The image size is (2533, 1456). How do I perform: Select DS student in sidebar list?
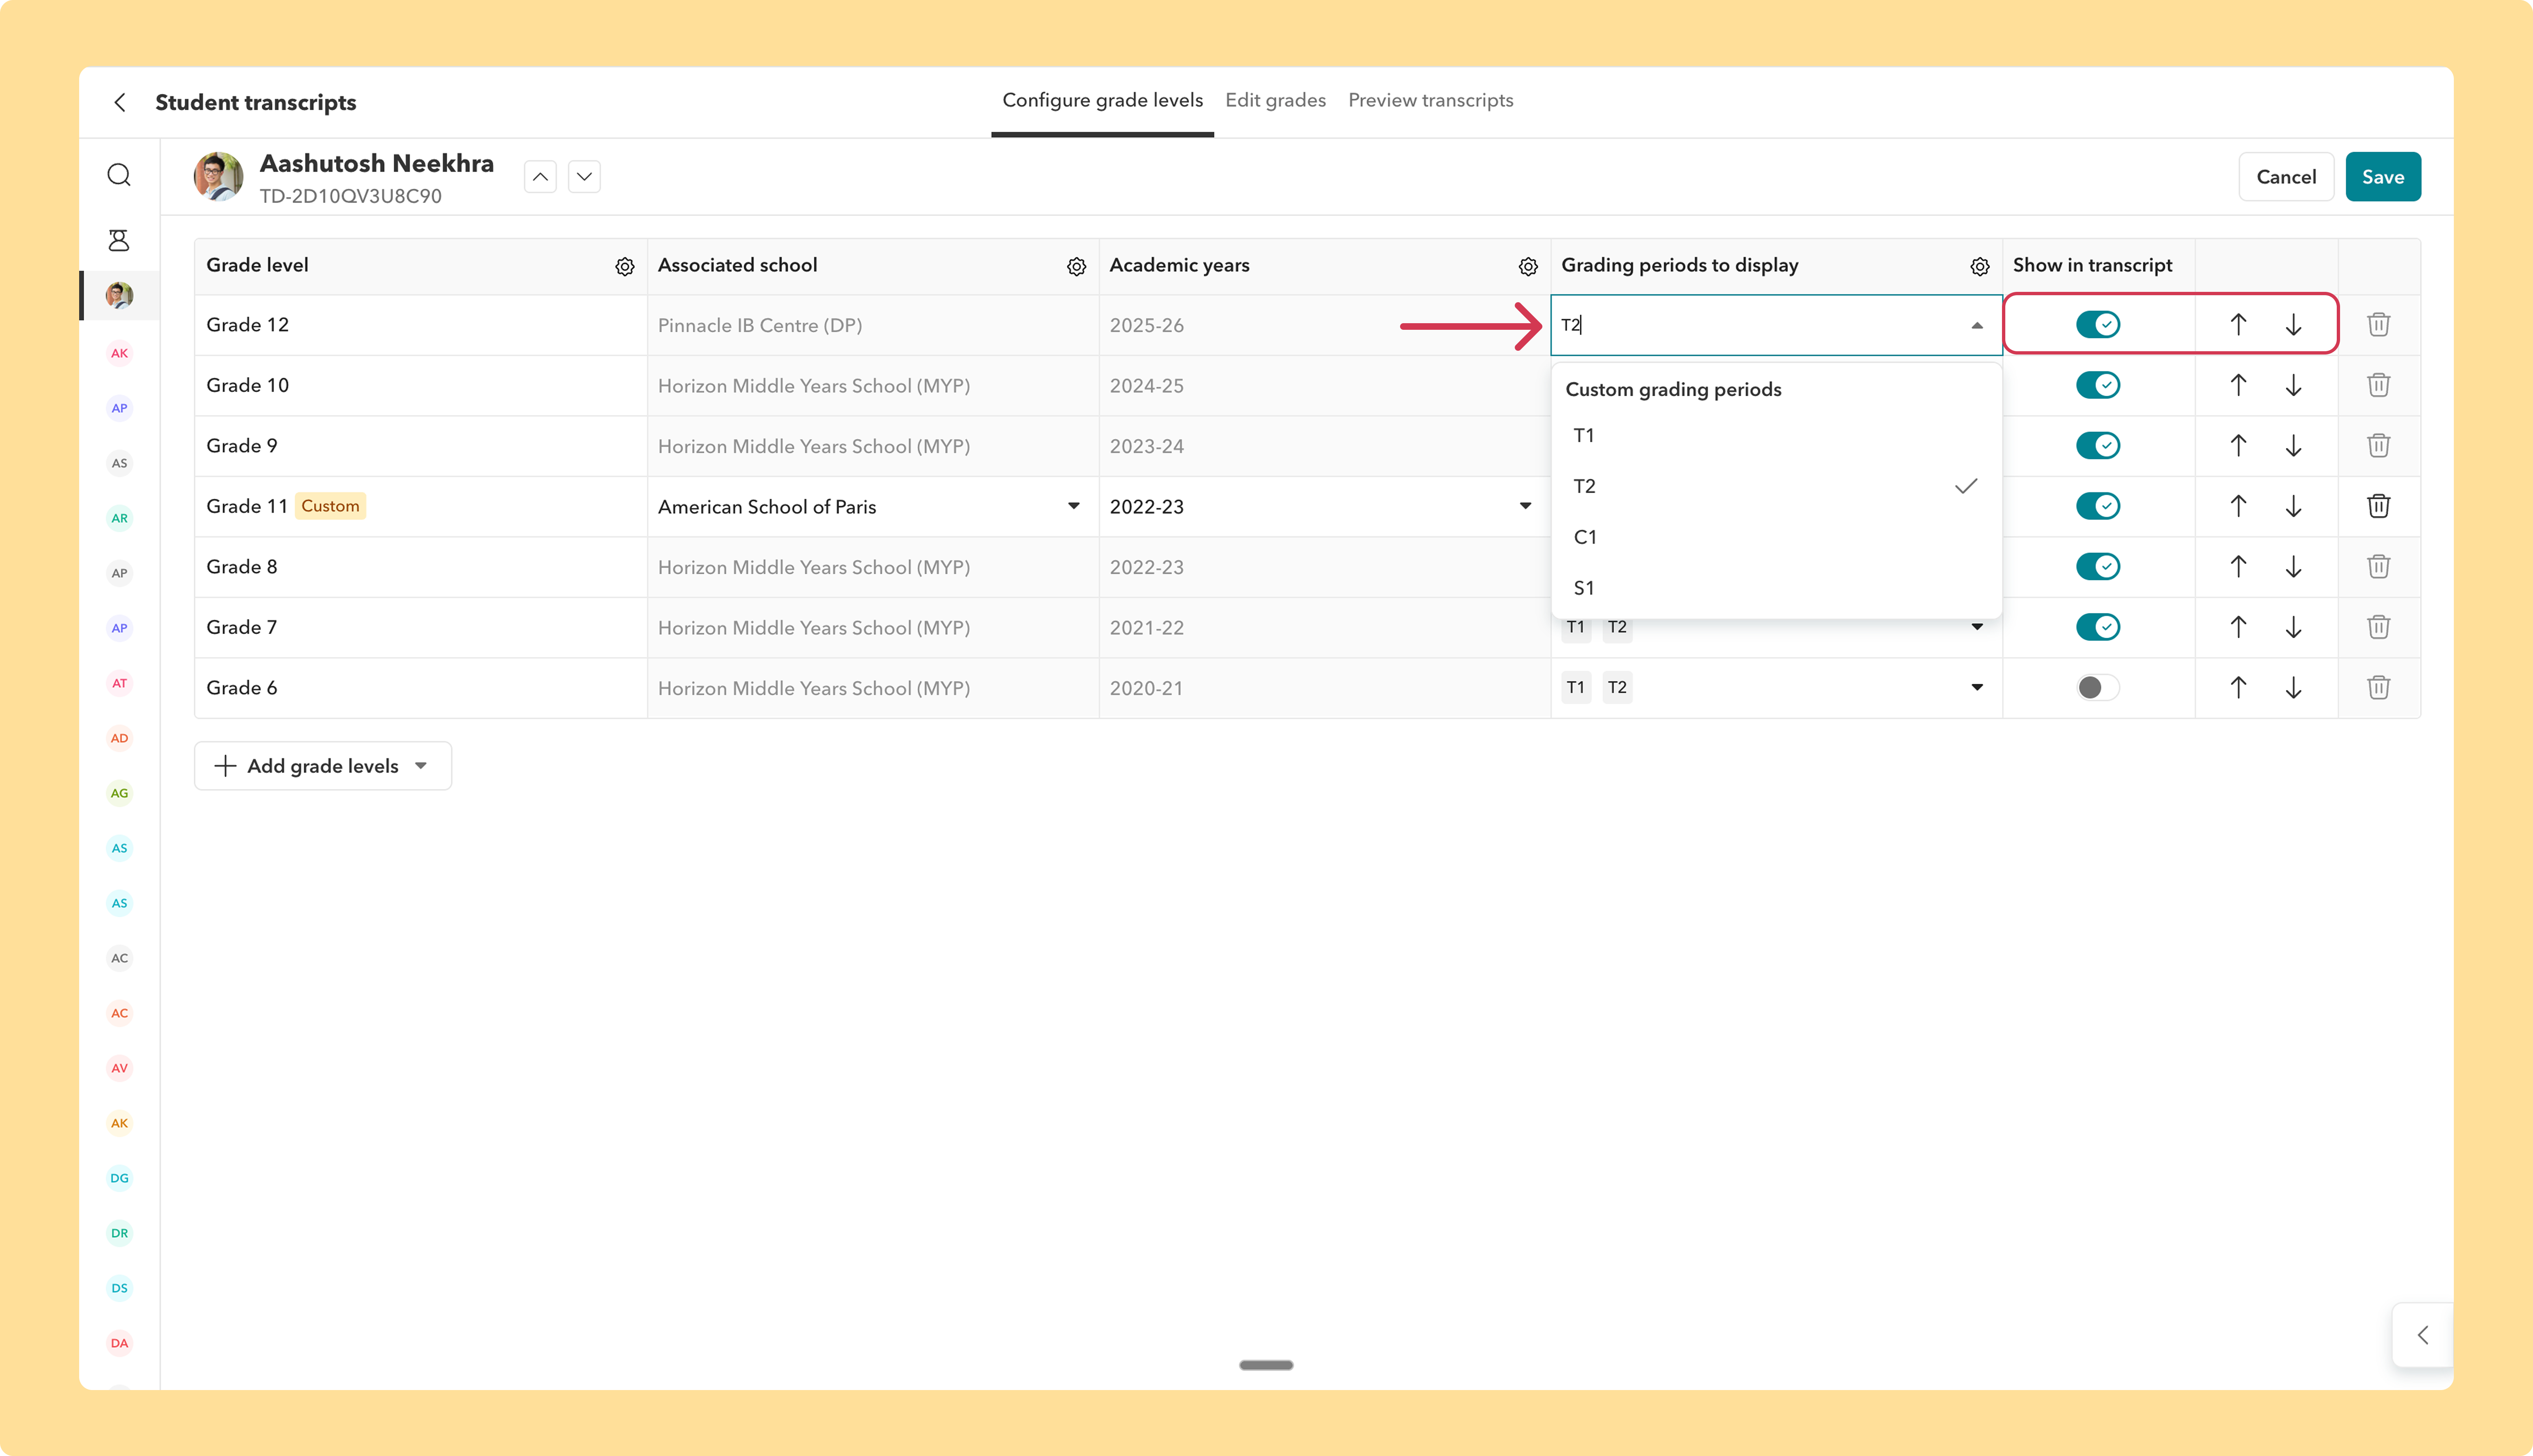click(119, 1288)
